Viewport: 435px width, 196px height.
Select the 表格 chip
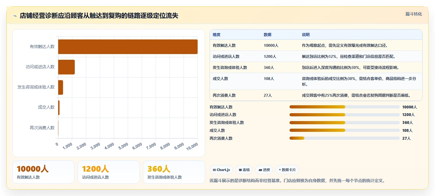click(x=244, y=170)
